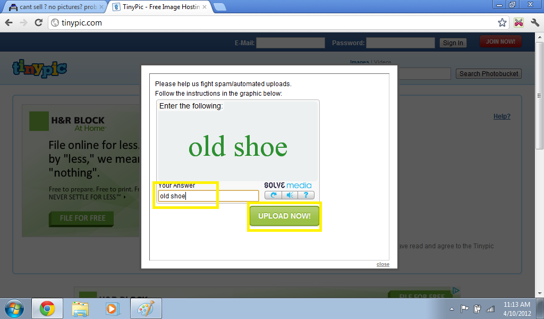Open the Windows Start menu
544x319 pixels.
coord(14,308)
